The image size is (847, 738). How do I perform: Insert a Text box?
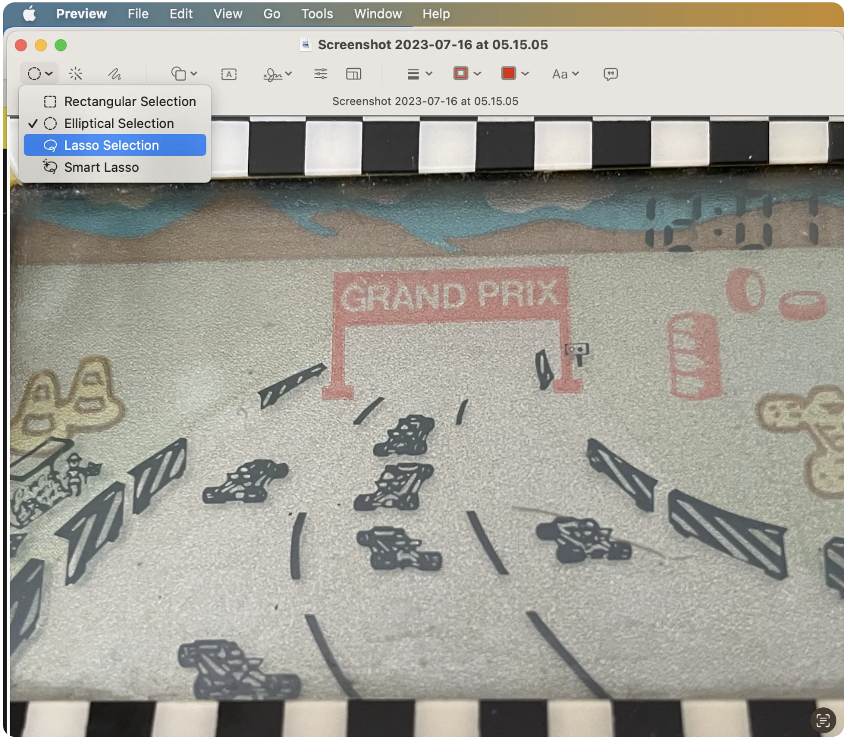(x=229, y=73)
